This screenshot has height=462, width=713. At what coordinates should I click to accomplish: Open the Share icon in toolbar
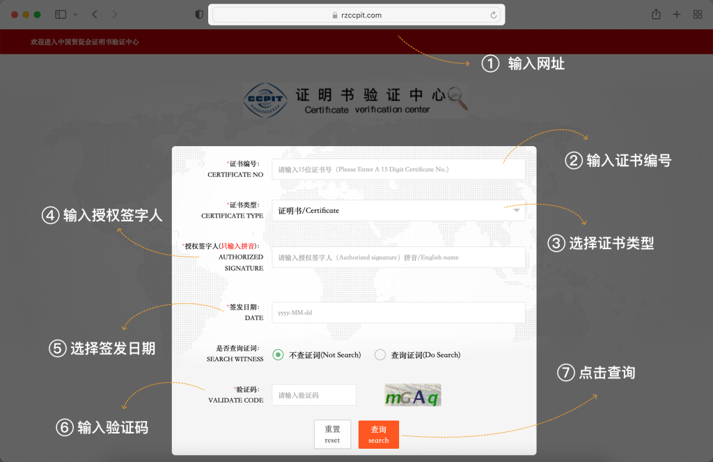click(x=656, y=14)
